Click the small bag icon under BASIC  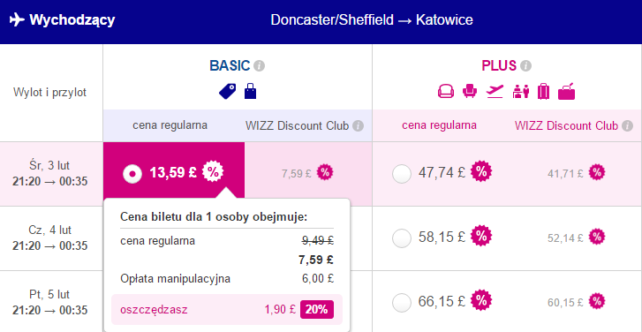click(x=250, y=91)
